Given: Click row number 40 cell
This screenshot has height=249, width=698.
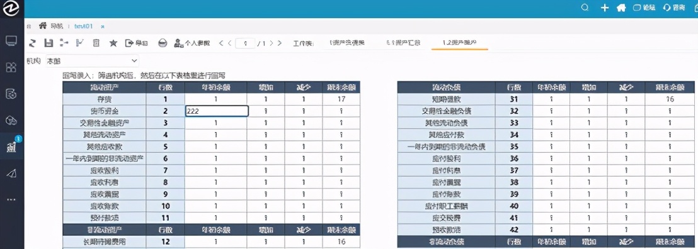Looking at the screenshot, I should tap(513, 206).
